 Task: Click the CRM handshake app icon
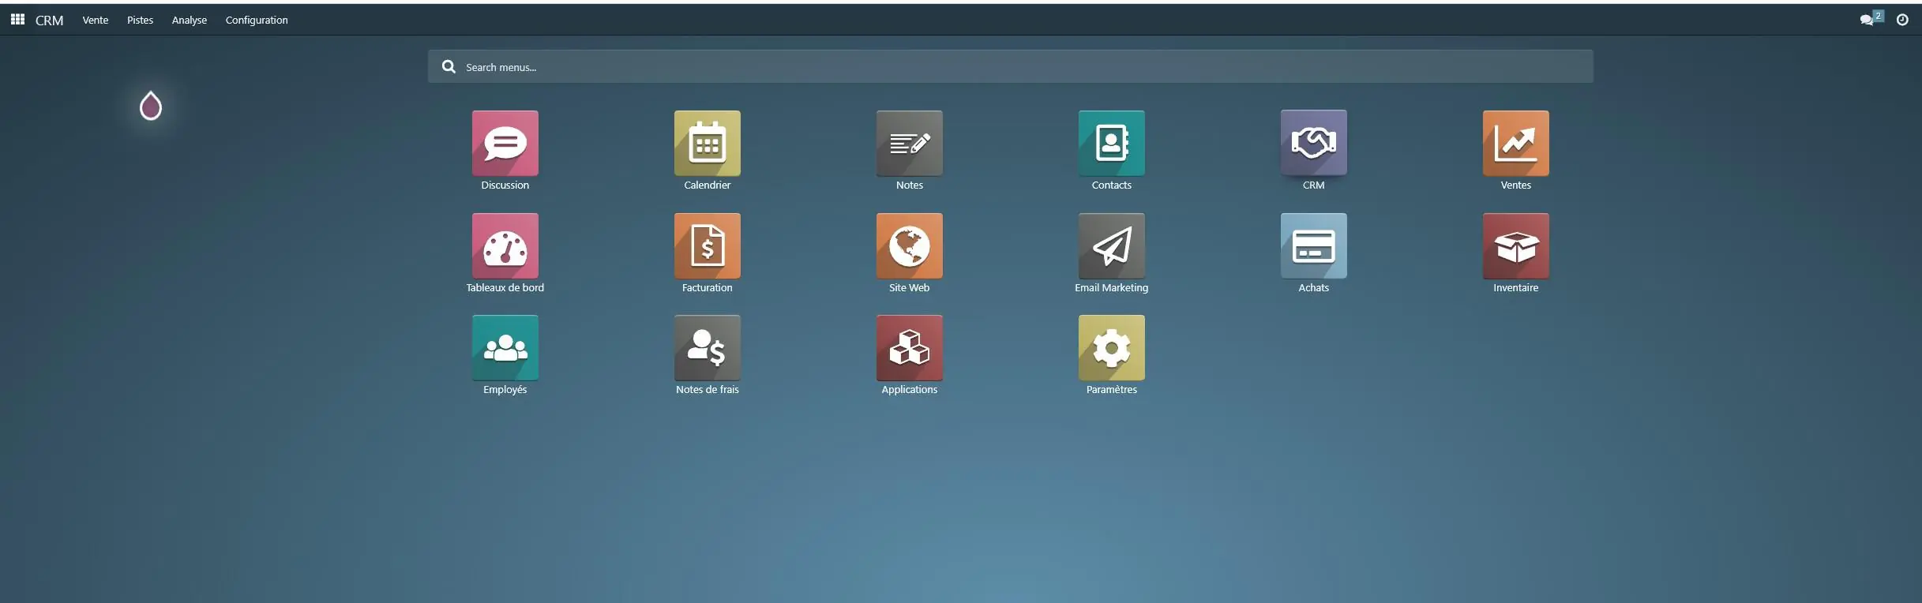(x=1313, y=144)
